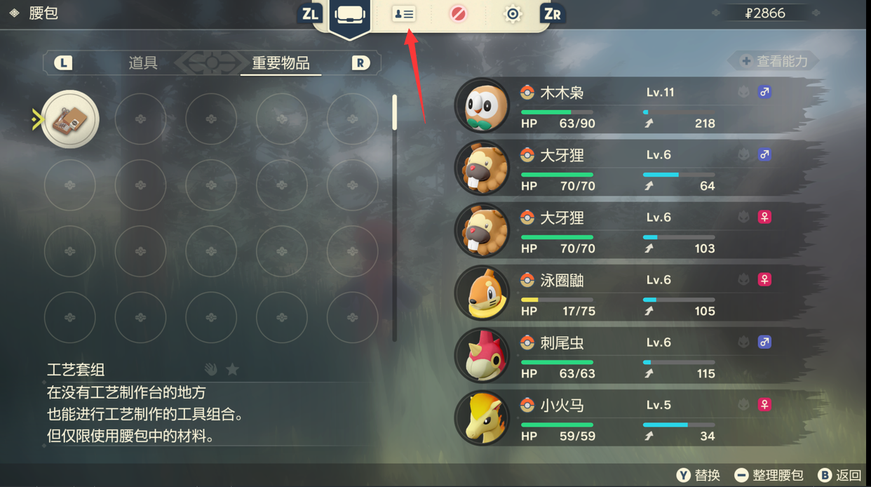The width and height of the screenshot is (871, 487).
Task: Select the 刺尾虫 portrait
Action: (x=482, y=356)
